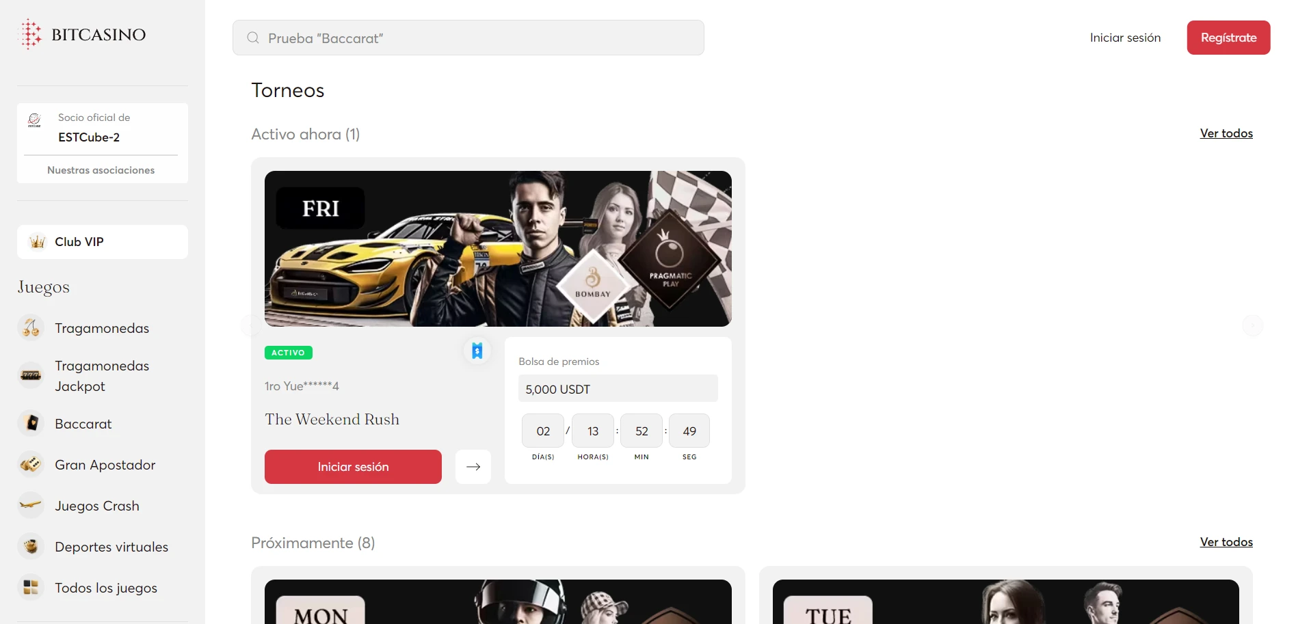The image size is (1296, 624).
Task: Click the Baccarat card icon
Action: tap(31, 424)
